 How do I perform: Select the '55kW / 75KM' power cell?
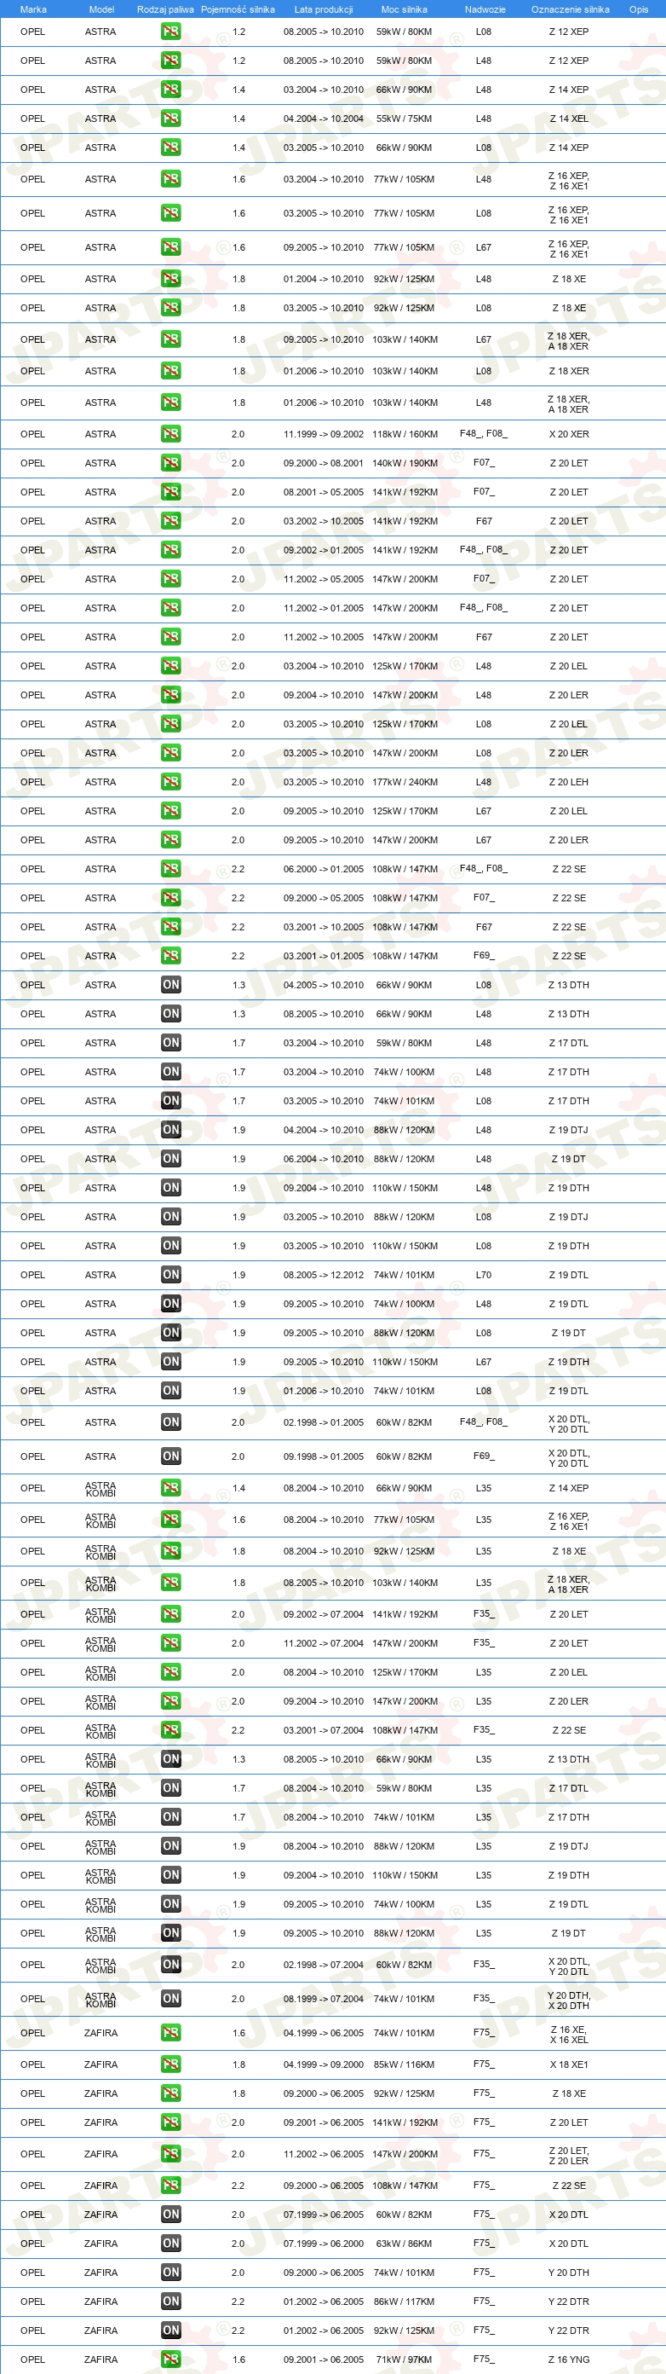pos(404,118)
